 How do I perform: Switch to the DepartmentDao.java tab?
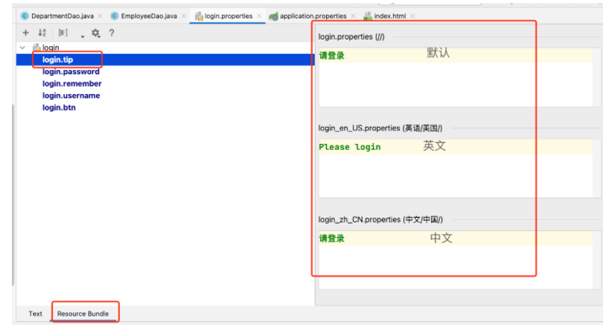(63, 16)
